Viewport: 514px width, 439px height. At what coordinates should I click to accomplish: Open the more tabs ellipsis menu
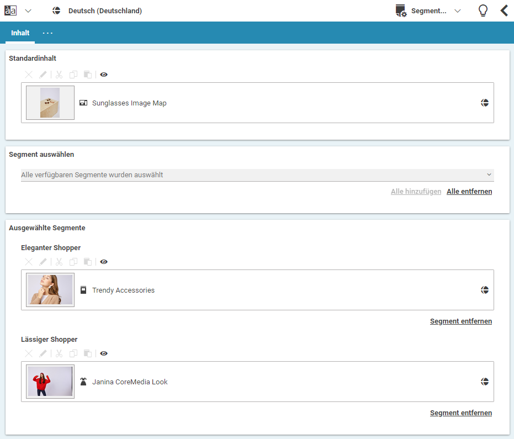48,33
